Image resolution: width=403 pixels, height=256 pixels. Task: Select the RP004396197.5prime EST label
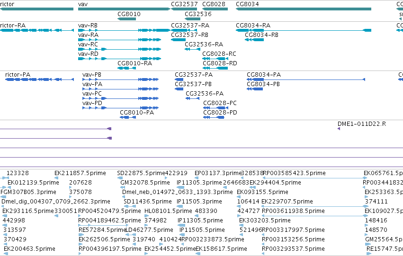coord(110,249)
